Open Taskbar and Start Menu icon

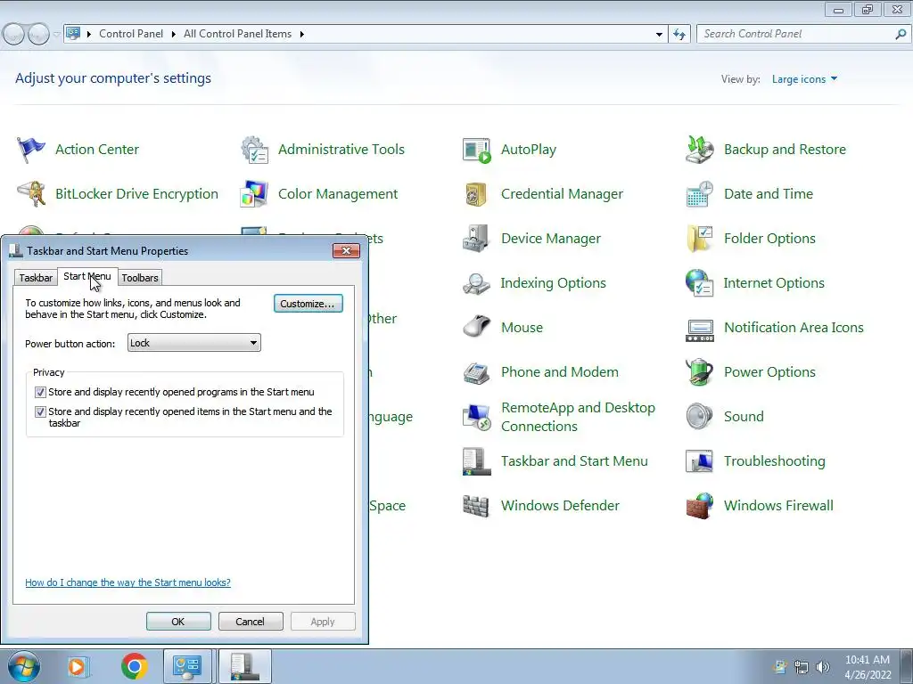(x=476, y=461)
